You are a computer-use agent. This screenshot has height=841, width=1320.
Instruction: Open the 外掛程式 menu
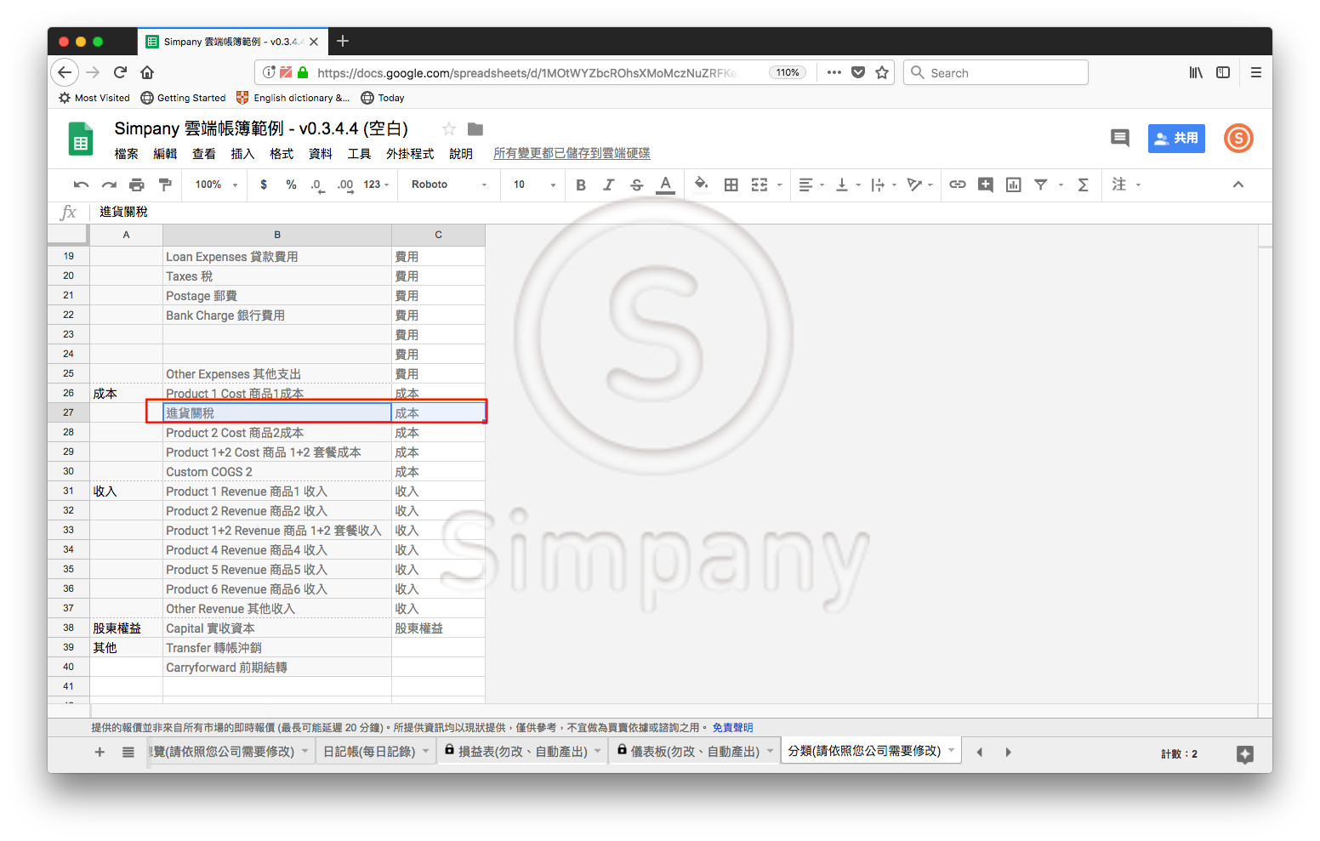click(410, 154)
